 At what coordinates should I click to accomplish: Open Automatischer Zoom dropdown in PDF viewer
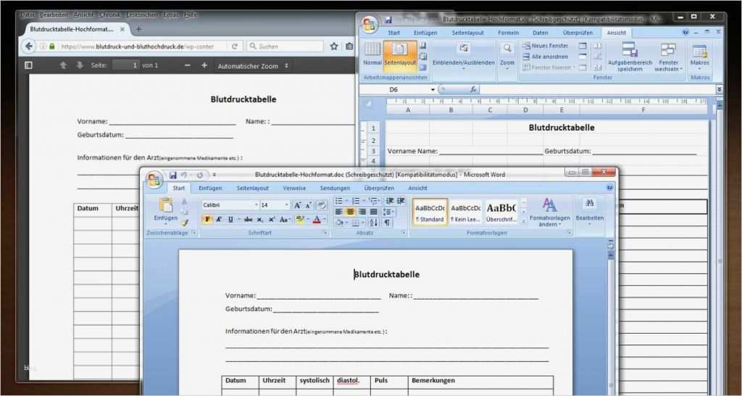pos(253,66)
